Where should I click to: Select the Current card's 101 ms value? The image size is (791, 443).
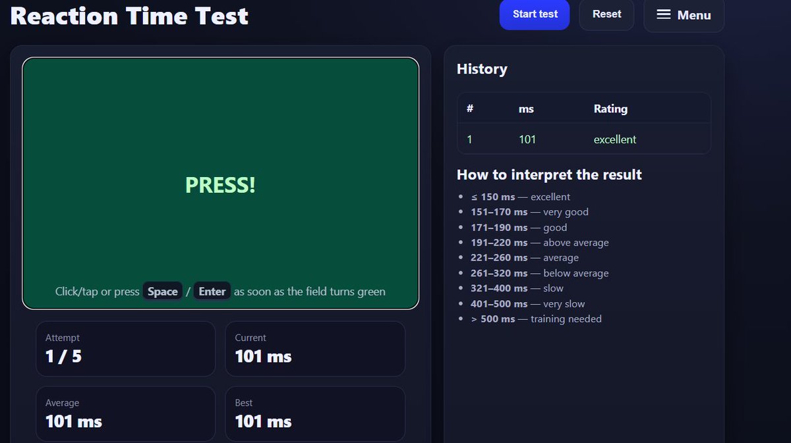click(x=263, y=357)
